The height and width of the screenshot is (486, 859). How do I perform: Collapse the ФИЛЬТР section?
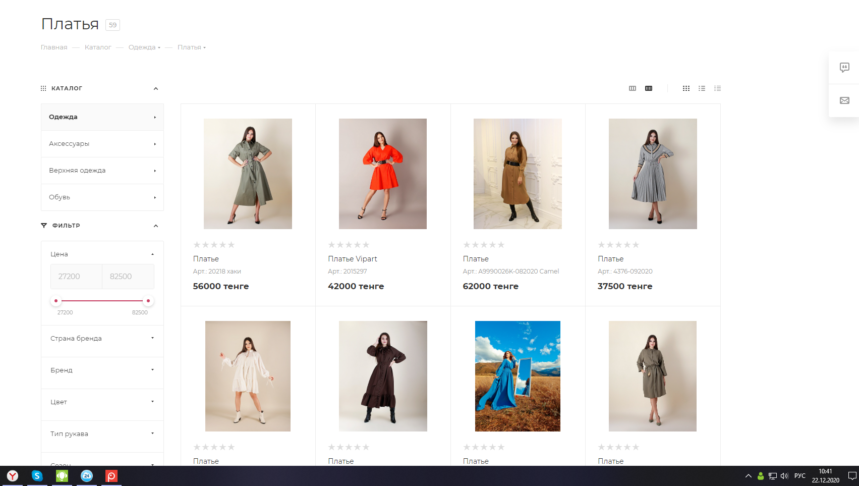click(156, 226)
